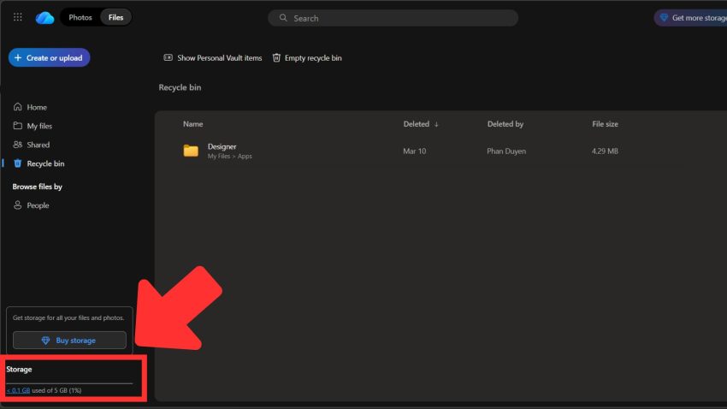Sort by Name column header

tap(193, 124)
